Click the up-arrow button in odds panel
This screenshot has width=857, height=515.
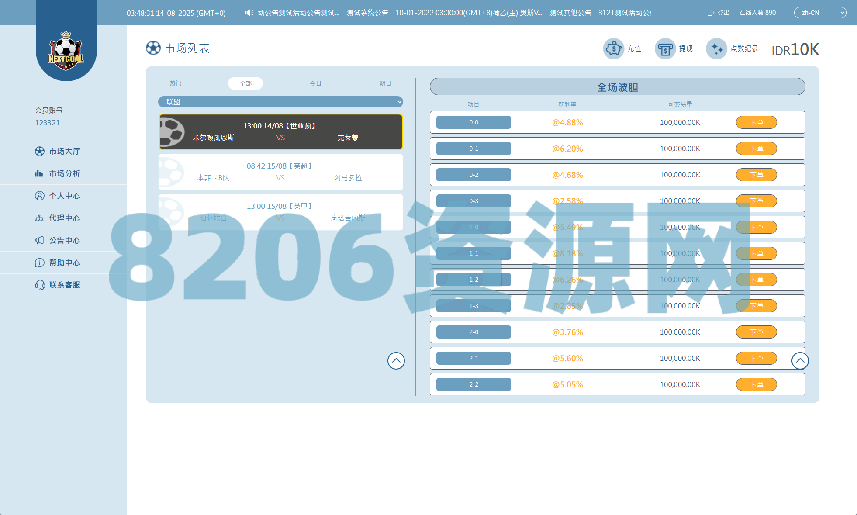[800, 361]
